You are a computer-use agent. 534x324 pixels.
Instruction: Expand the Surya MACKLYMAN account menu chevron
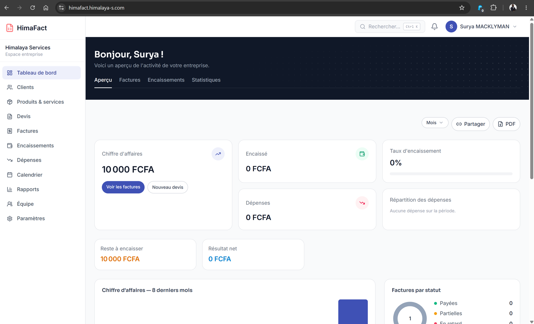515,27
